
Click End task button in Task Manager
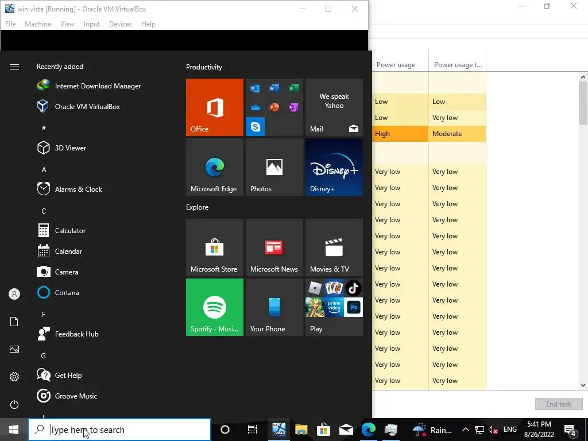[559, 404]
